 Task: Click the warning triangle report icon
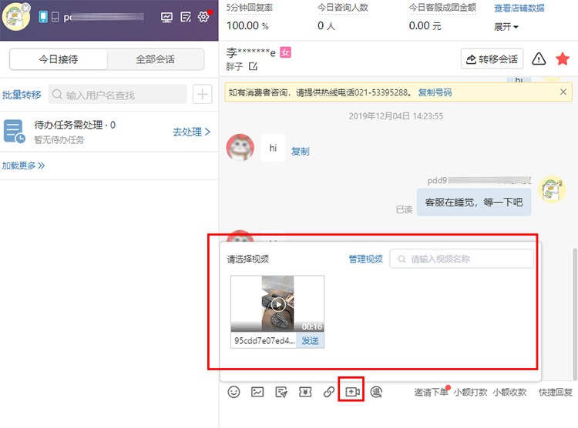click(539, 59)
